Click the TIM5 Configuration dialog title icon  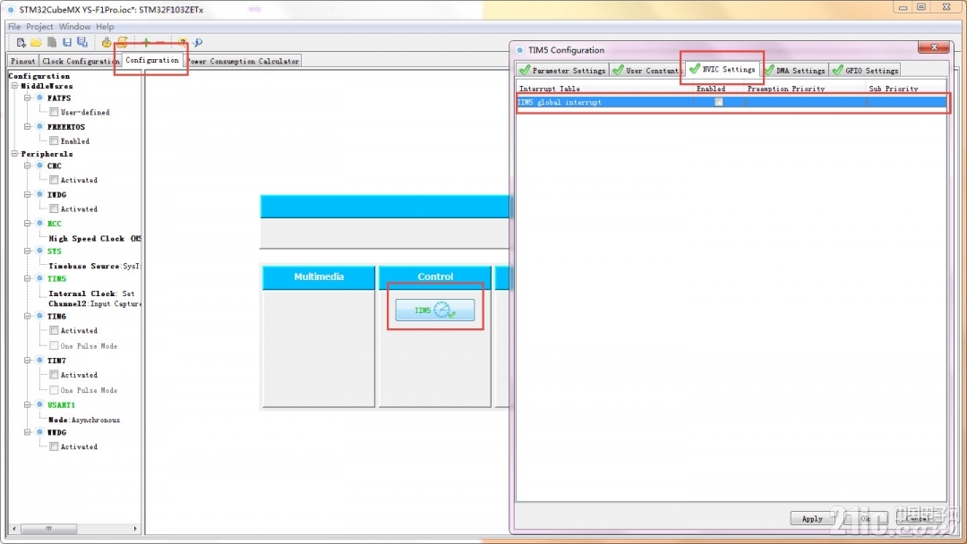click(x=520, y=50)
